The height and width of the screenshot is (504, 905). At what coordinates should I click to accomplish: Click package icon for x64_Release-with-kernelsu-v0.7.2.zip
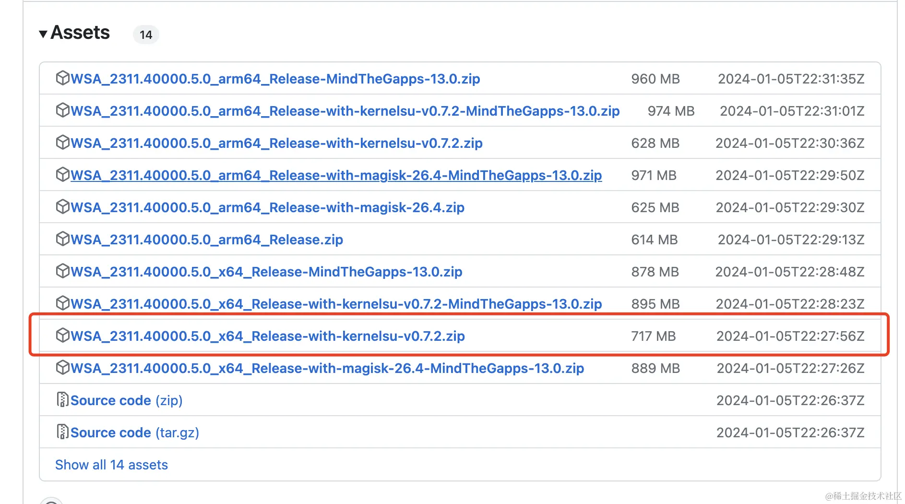[x=63, y=335]
